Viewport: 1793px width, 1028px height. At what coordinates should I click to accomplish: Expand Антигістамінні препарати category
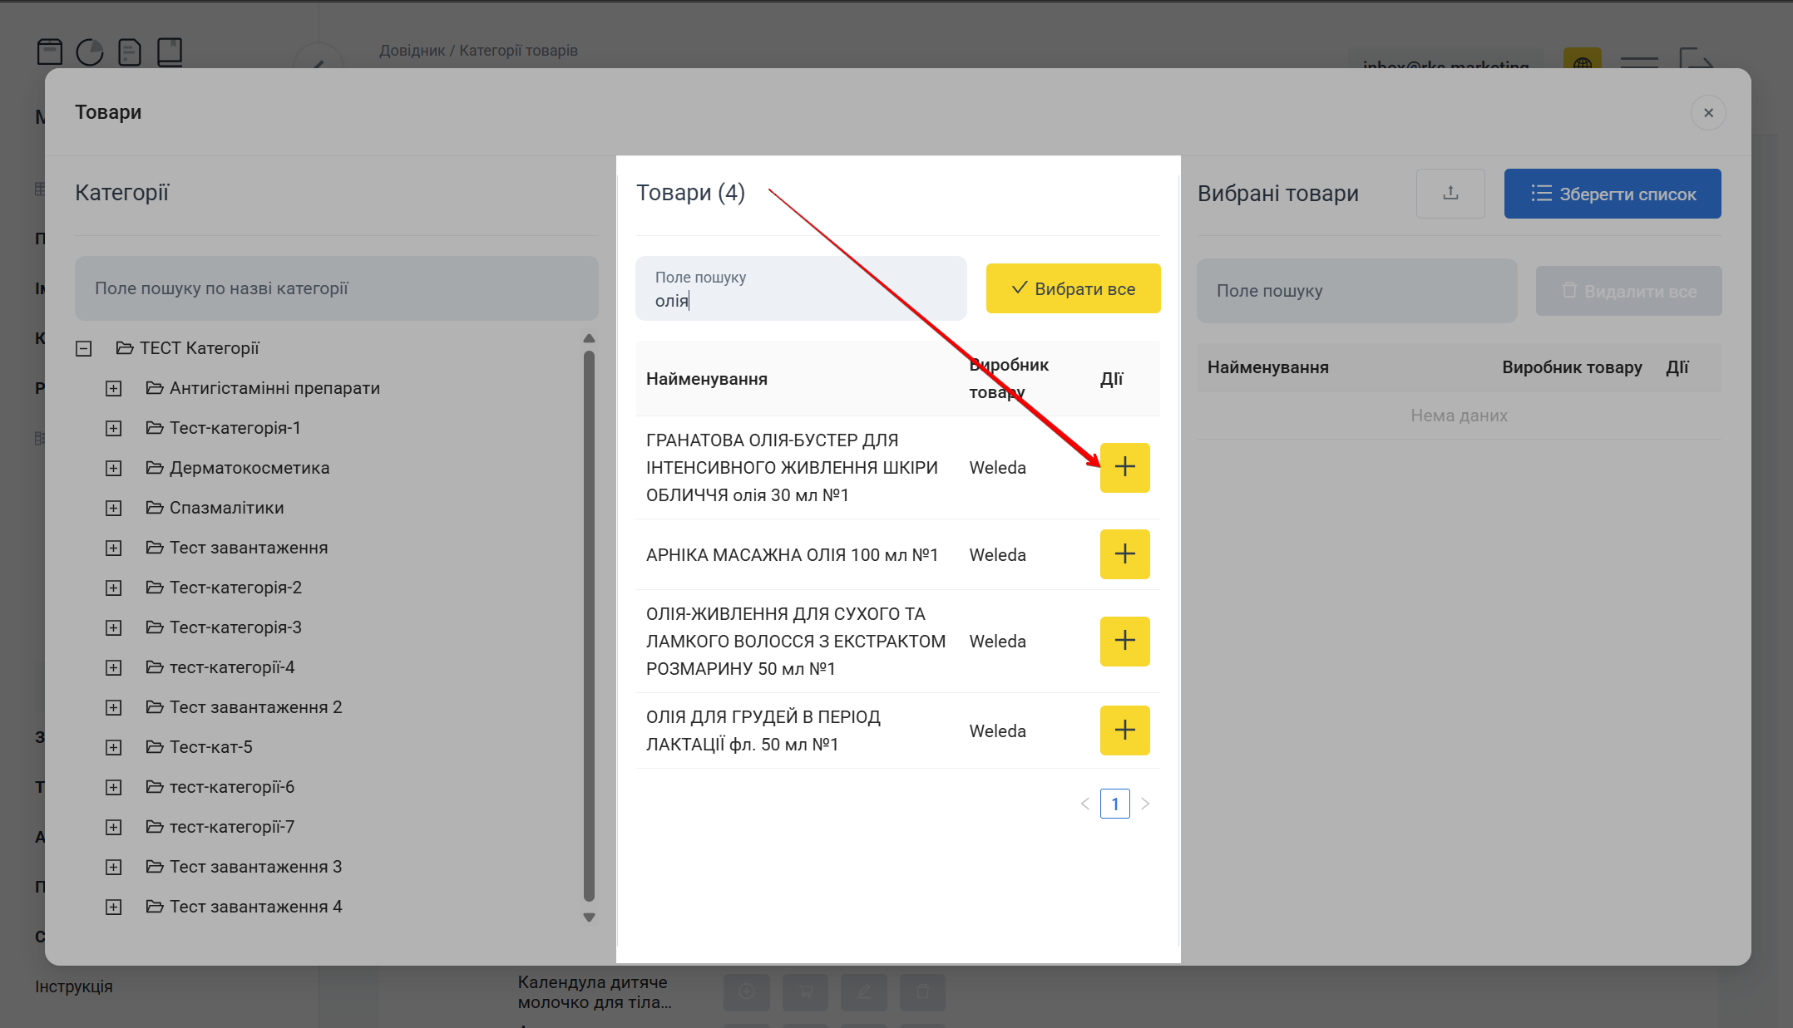[114, 389]
